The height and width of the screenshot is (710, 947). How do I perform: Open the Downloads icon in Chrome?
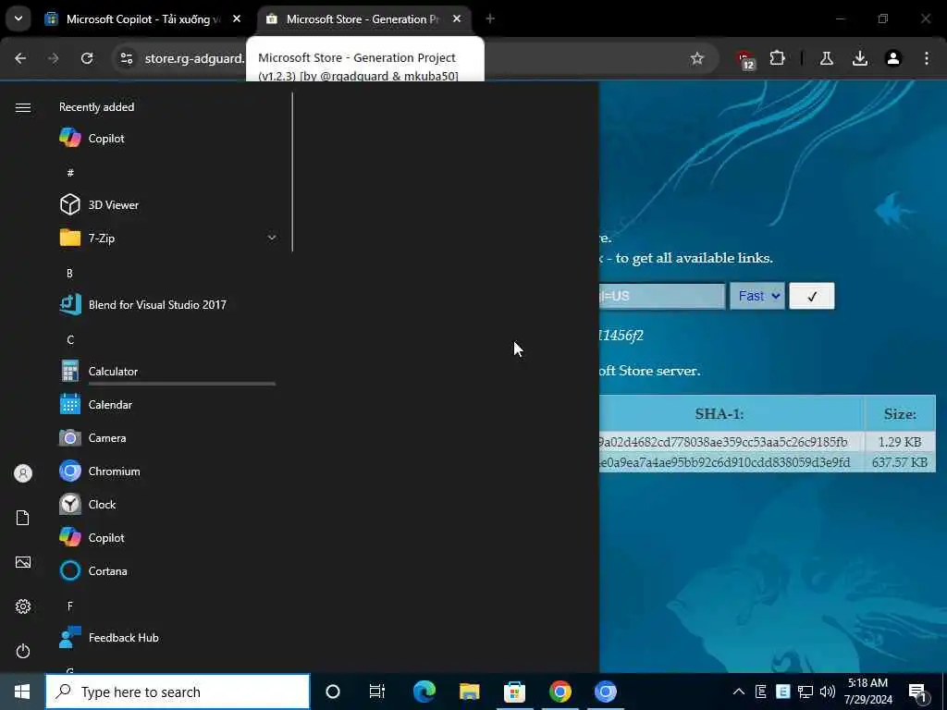(860, 58)
